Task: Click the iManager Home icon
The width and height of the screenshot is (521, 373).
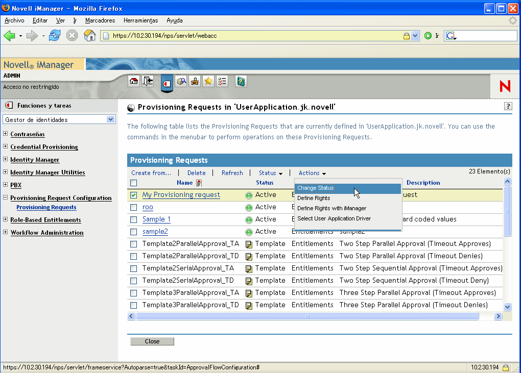Action: tap(134, 81)
